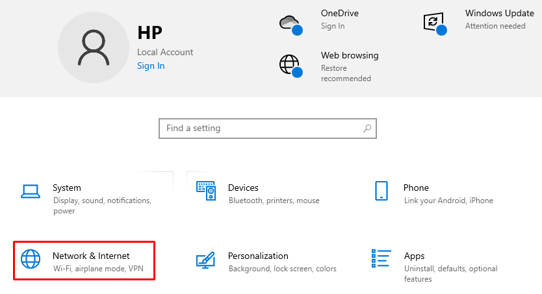Open Phone 'Link your Android, iPhone' text

[448, 201]
